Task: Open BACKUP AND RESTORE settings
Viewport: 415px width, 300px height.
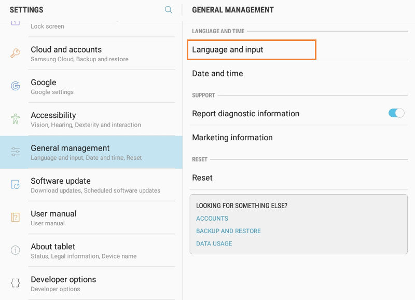Action: click(229, 230)
